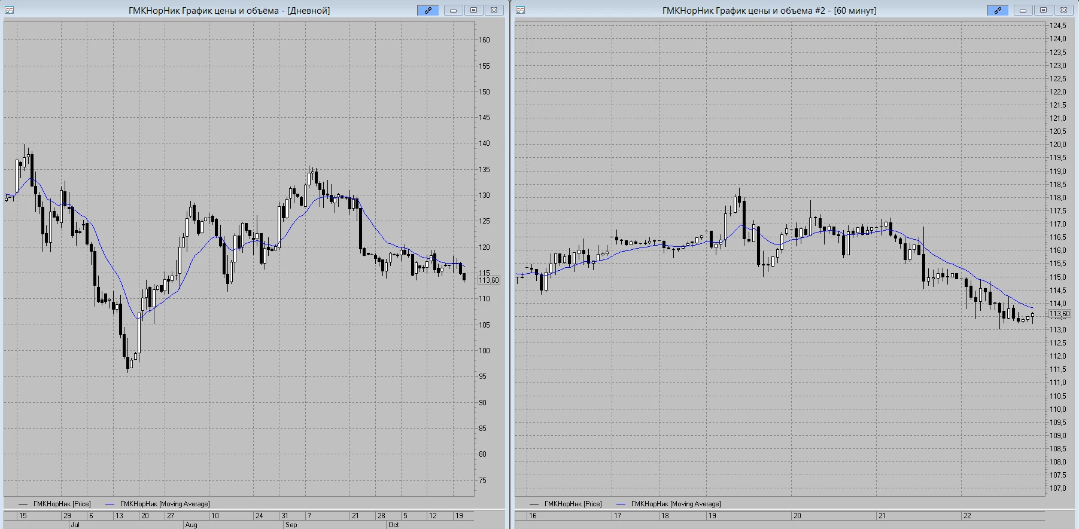1079x529 pixels.
Task: Select the Price legend entry on the 60-minute chart
Action: point(566,504)
